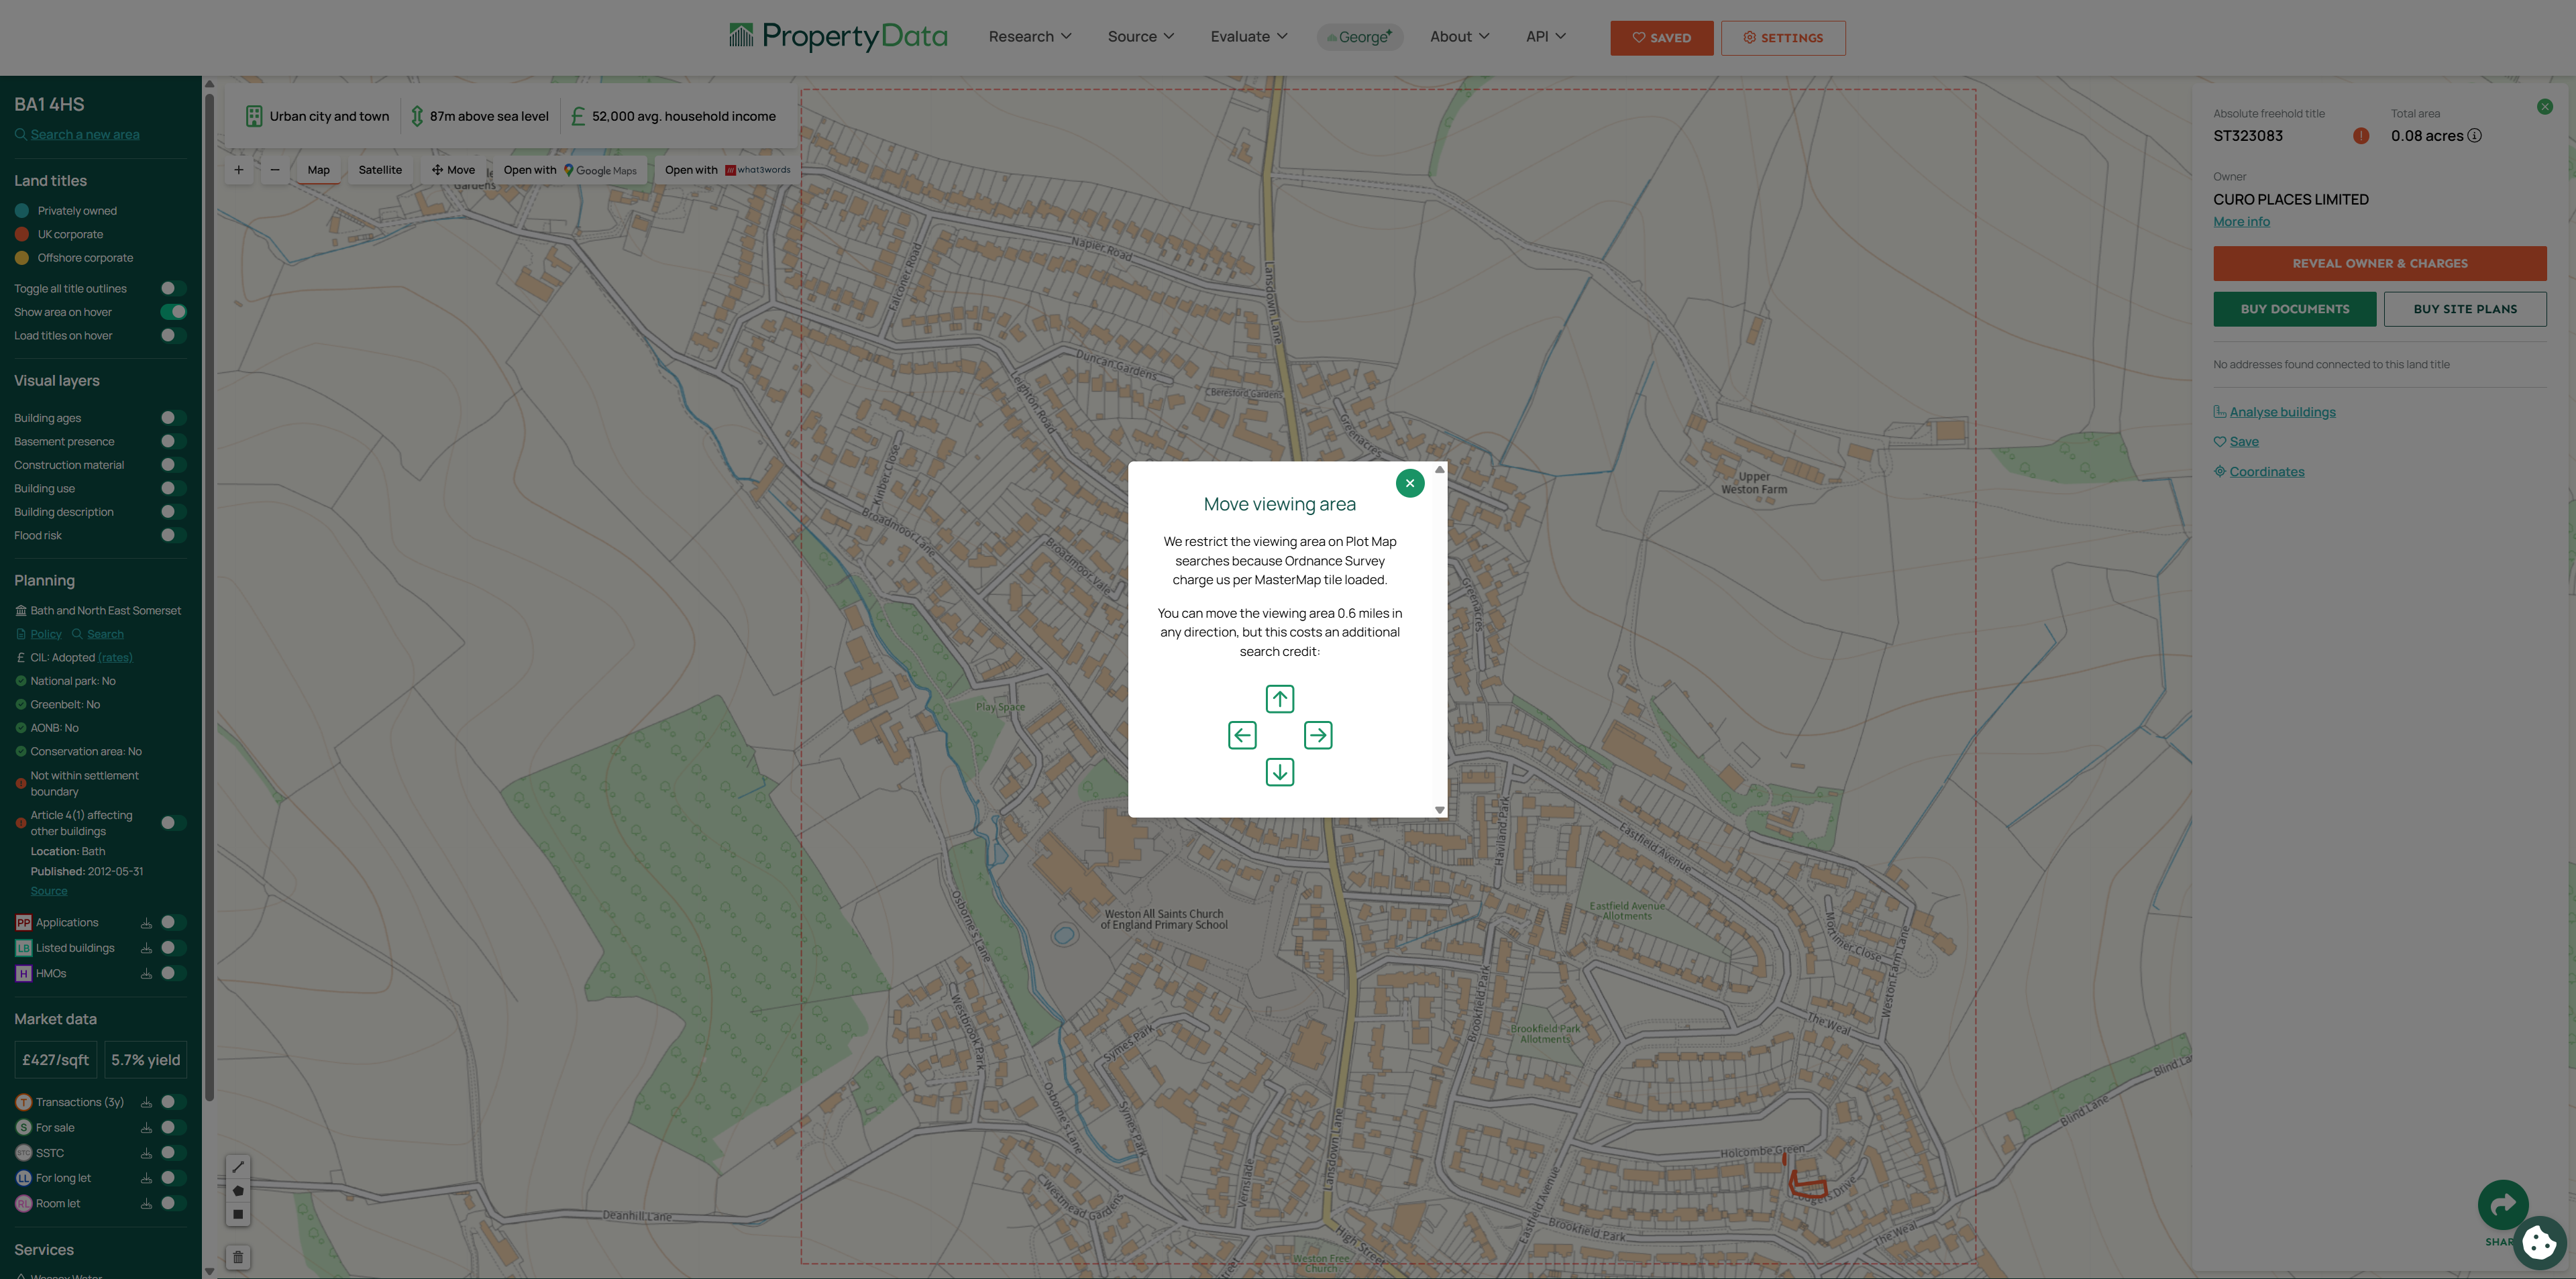Select the line drawing tool on map

238,1167
